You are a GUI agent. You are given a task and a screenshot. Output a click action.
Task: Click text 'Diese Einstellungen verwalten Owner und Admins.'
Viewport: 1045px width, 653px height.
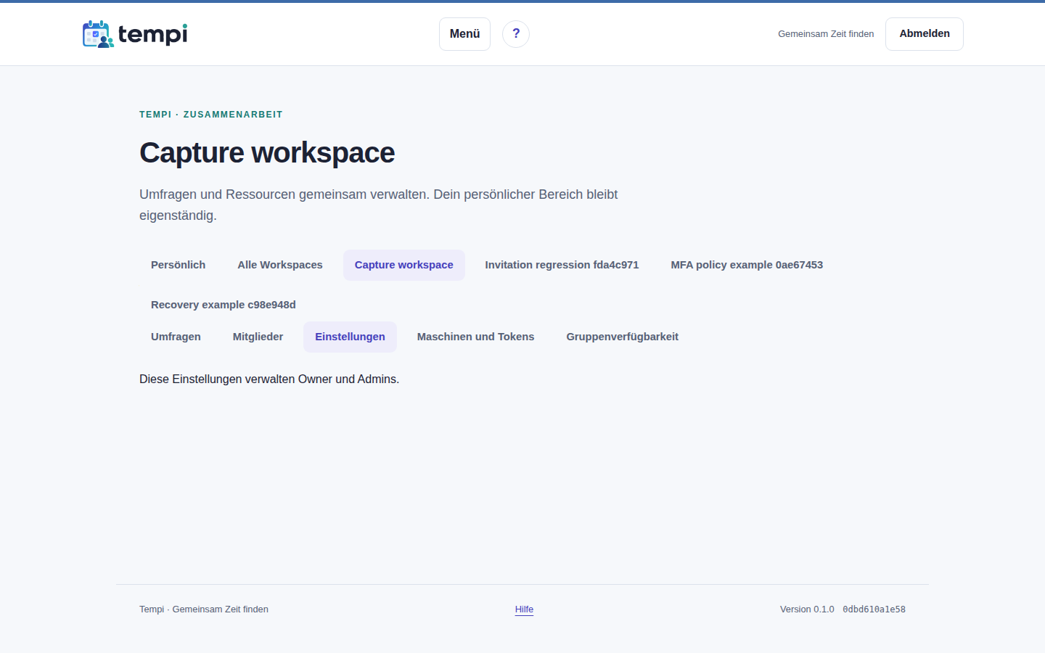coord(269,379)
